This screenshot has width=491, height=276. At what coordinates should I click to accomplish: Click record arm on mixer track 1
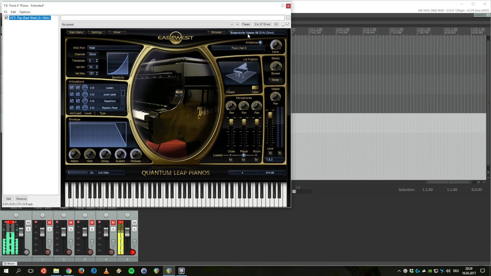48,252
